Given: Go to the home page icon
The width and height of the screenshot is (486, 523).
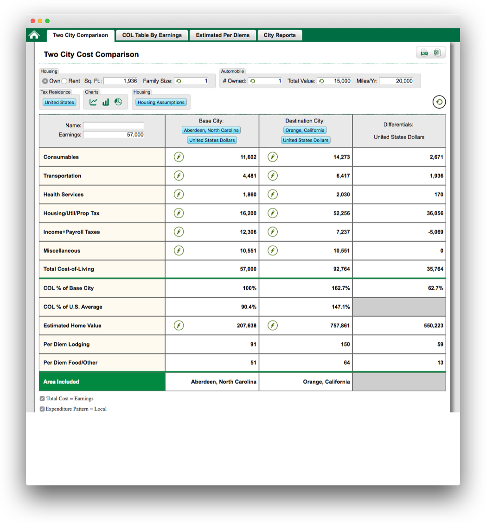Looking at the screenshot, I should coord(34,35).
